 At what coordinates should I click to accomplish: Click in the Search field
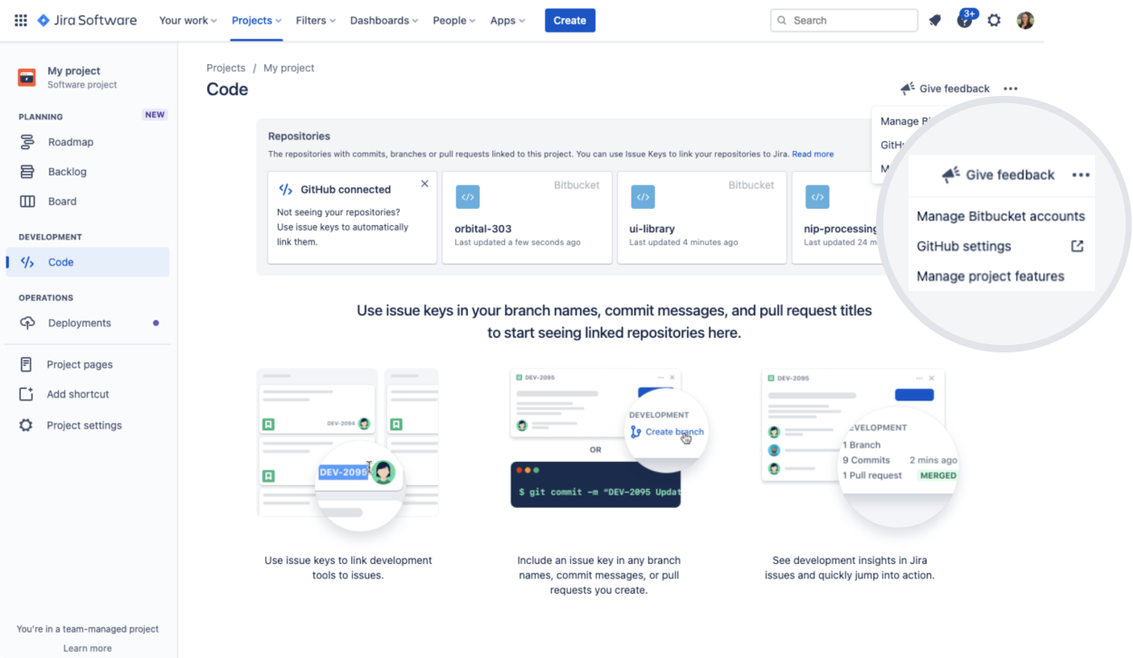pos(844,20)
